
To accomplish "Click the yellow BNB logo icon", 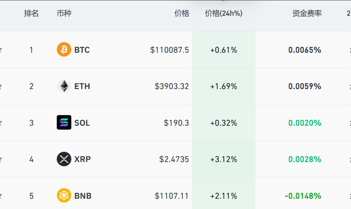I will coord(64,196).
